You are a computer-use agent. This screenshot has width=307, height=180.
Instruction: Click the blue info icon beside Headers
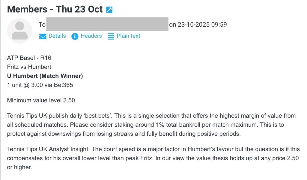coord(75,36)
